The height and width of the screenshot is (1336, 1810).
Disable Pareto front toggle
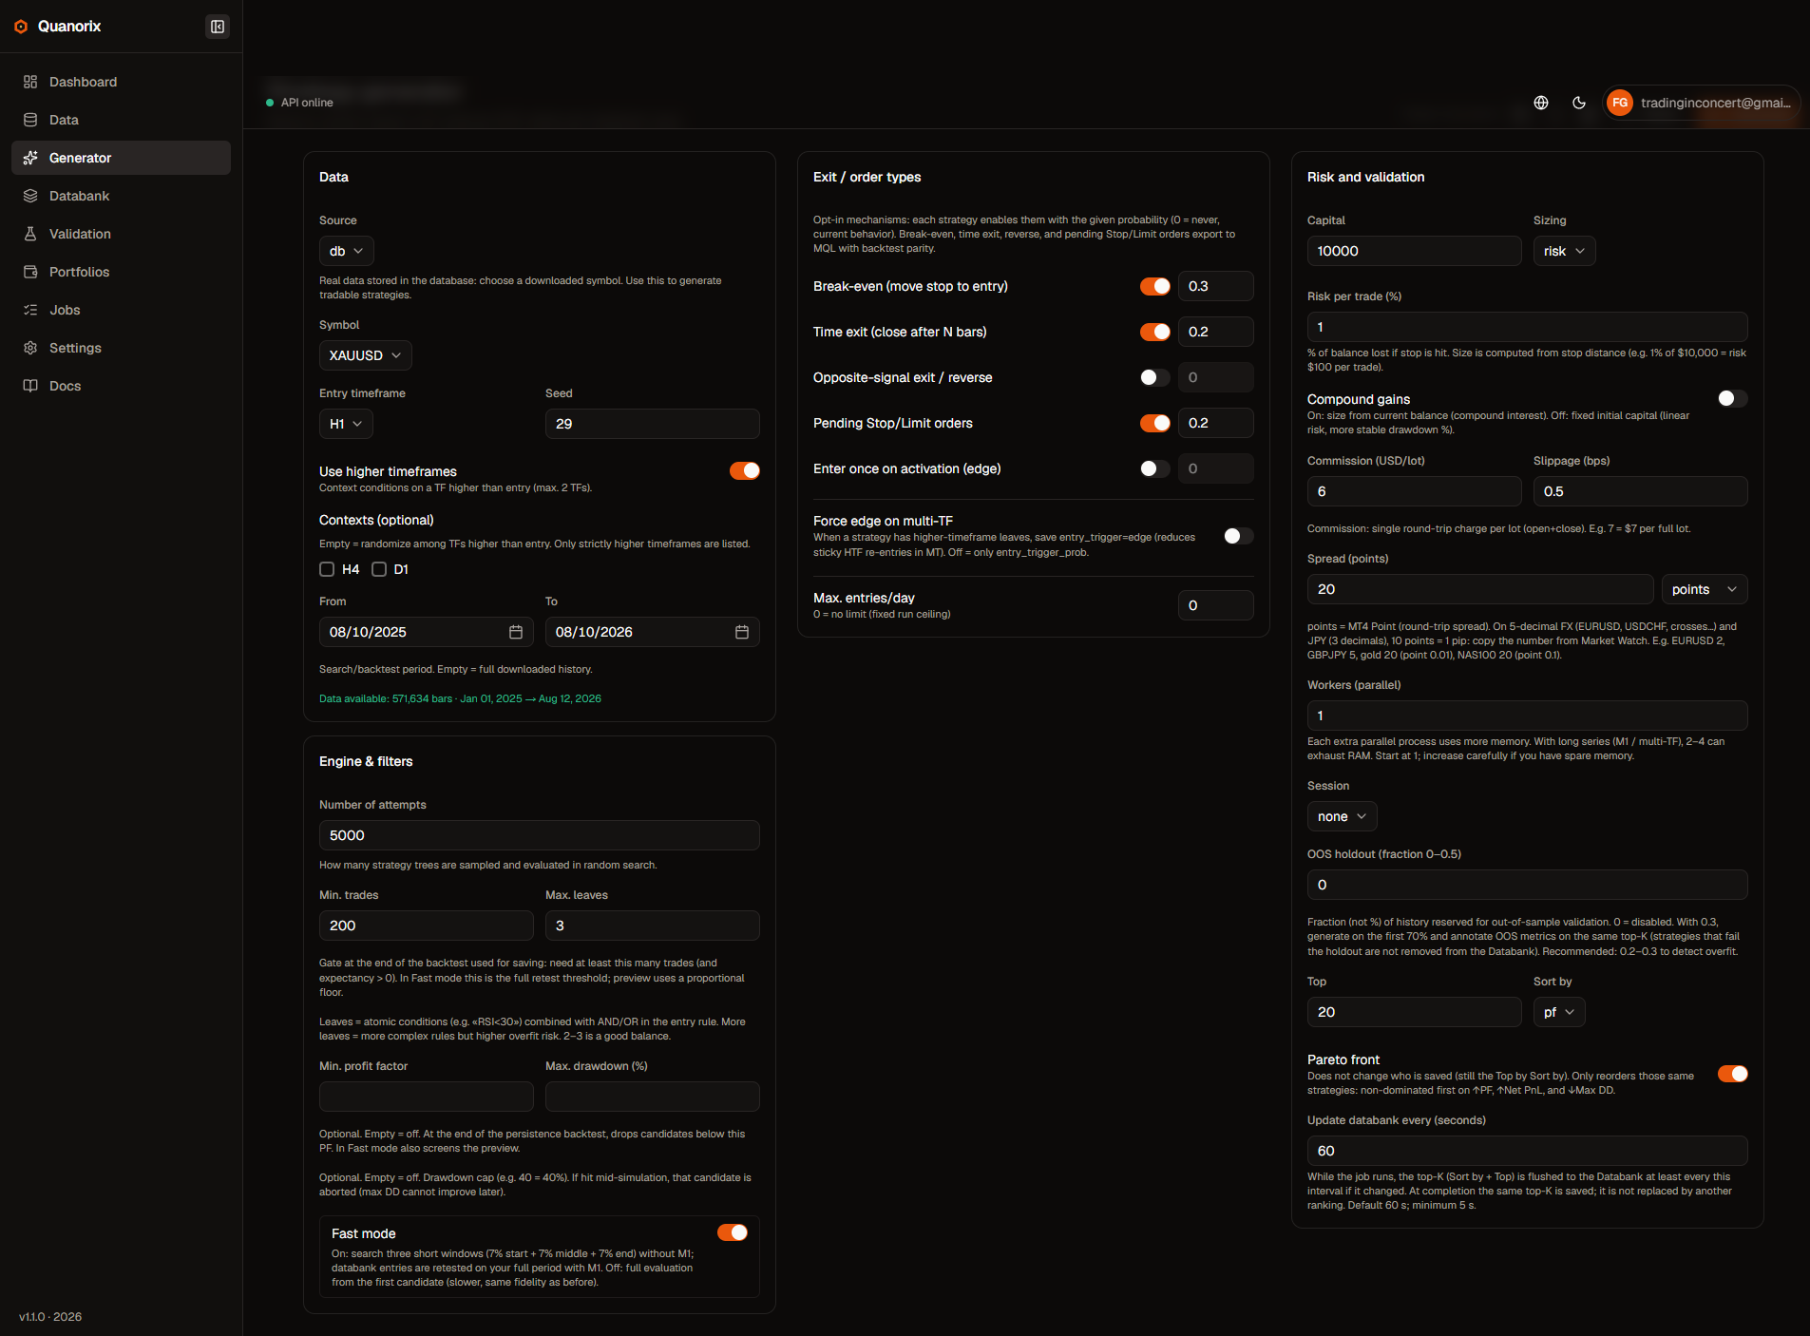[x=1733, y=1074]
